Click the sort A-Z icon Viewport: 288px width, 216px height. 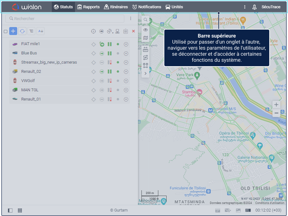[40, 31]
